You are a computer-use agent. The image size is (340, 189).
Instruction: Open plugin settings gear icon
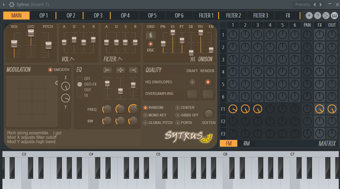[12, 4]
